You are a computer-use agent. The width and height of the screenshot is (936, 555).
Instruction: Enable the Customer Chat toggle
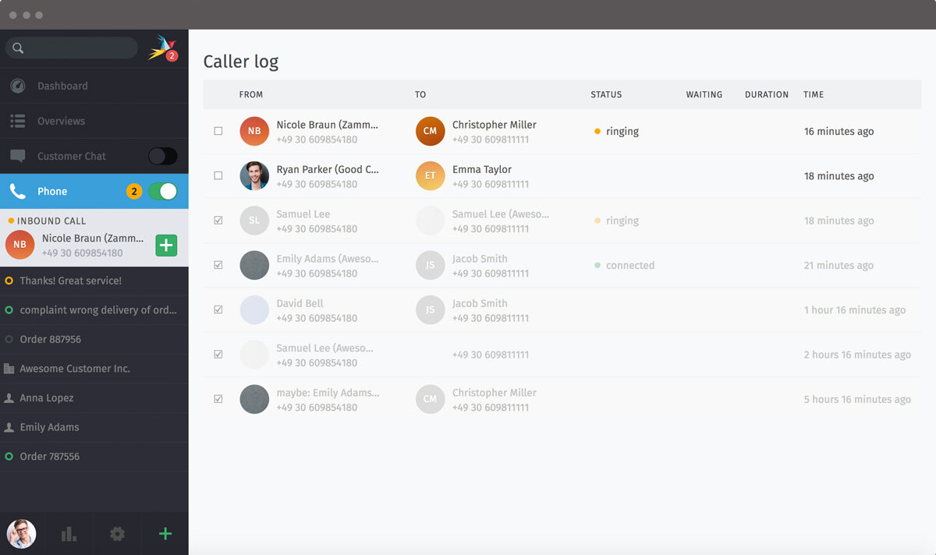click(x=163, y=156)
